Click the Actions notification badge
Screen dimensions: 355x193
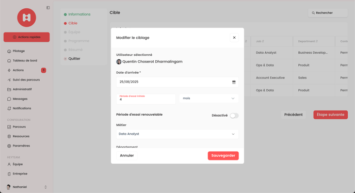click(43, 70)
